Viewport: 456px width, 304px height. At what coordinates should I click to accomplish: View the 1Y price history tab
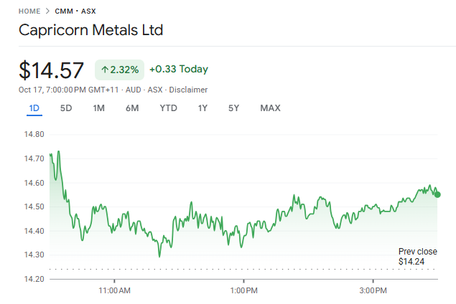click(203, 108)
